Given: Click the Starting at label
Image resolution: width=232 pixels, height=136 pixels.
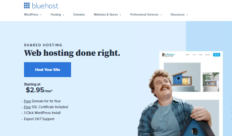Looking at the screenshot, I should pos(32,84).
